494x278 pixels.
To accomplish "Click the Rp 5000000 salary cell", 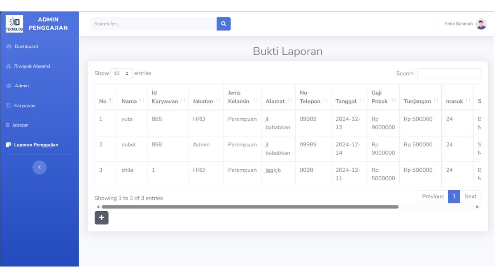I will (x=383, y=174).
